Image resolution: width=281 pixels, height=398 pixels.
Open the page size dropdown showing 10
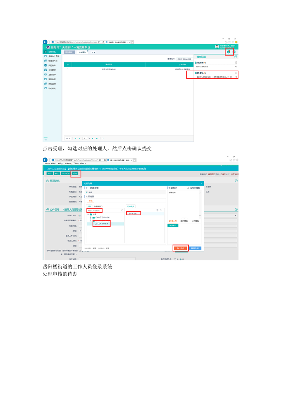pos(68,138)
